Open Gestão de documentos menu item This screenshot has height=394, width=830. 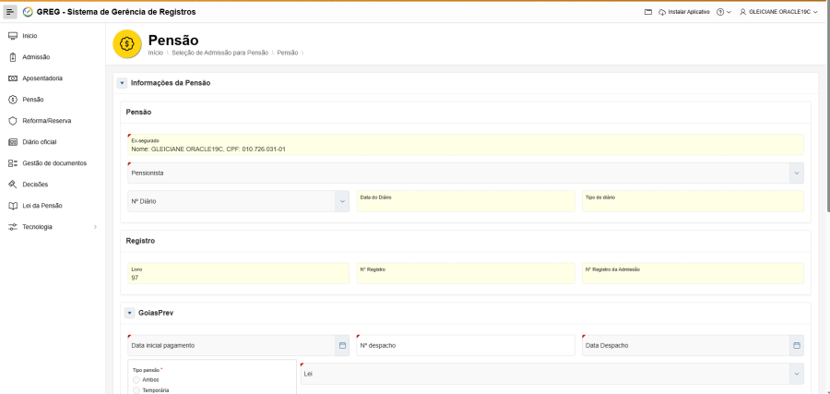53,163
